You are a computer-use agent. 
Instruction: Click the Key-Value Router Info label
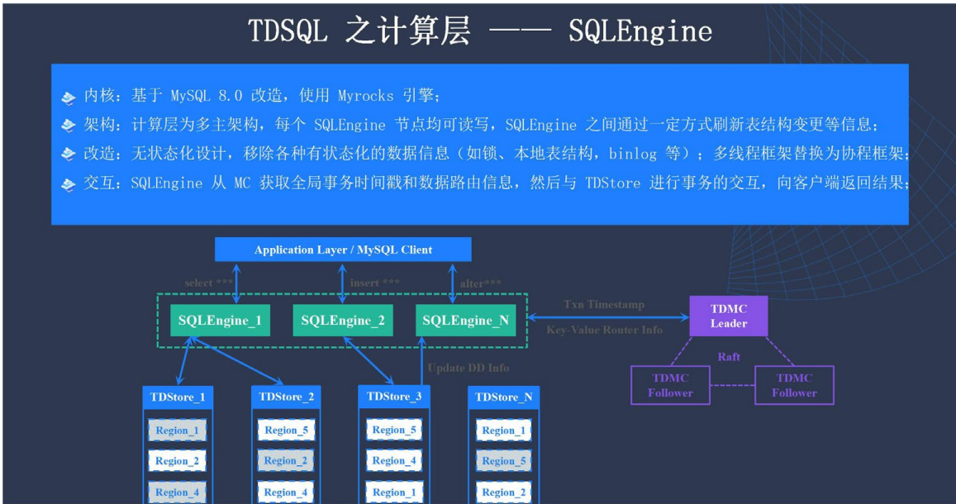pos(605,330)
